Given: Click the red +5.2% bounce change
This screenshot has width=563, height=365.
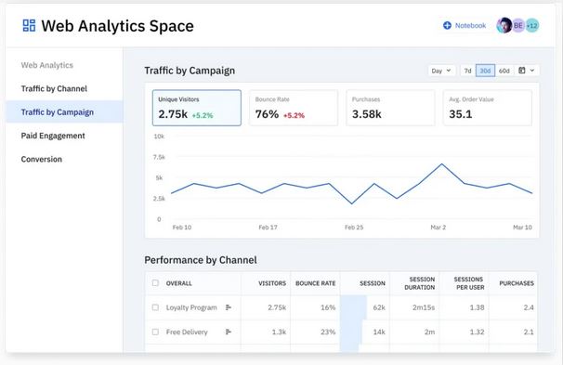Looking at the screenshot, I should [294, 115].
